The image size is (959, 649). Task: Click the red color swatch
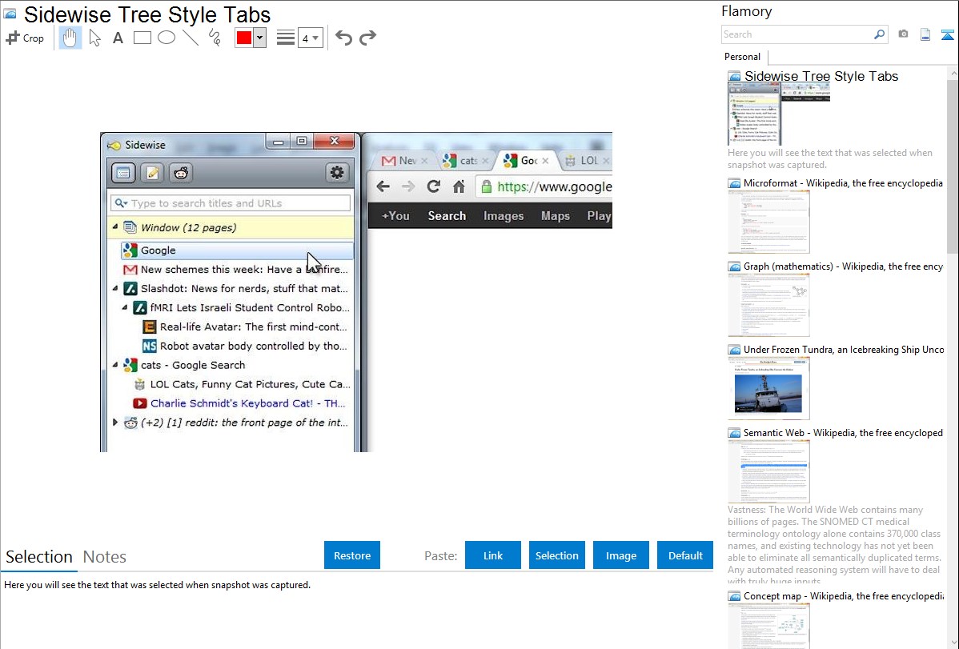pyautogui.click(x=244, y=38)
